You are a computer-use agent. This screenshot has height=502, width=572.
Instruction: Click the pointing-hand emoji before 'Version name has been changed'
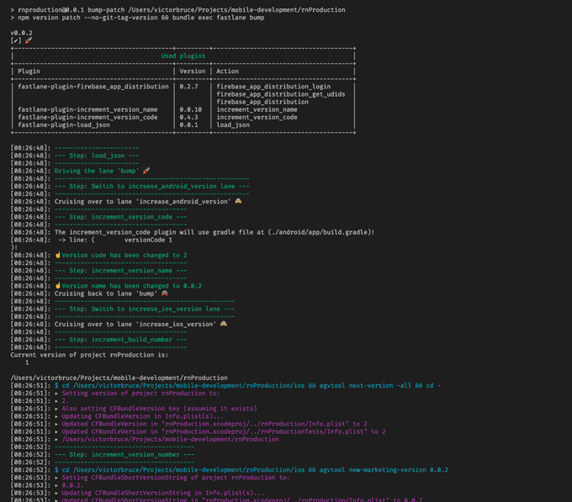point(58,286)
